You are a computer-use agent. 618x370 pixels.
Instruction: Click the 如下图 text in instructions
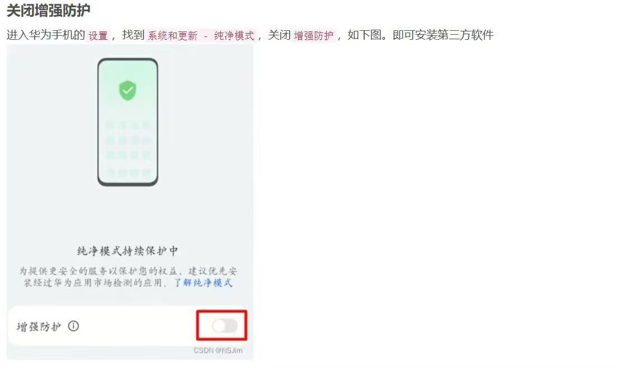coord(365,35)
